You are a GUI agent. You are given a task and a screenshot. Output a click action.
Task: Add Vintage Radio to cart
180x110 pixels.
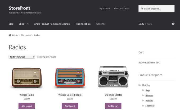(x=26, y=106)
